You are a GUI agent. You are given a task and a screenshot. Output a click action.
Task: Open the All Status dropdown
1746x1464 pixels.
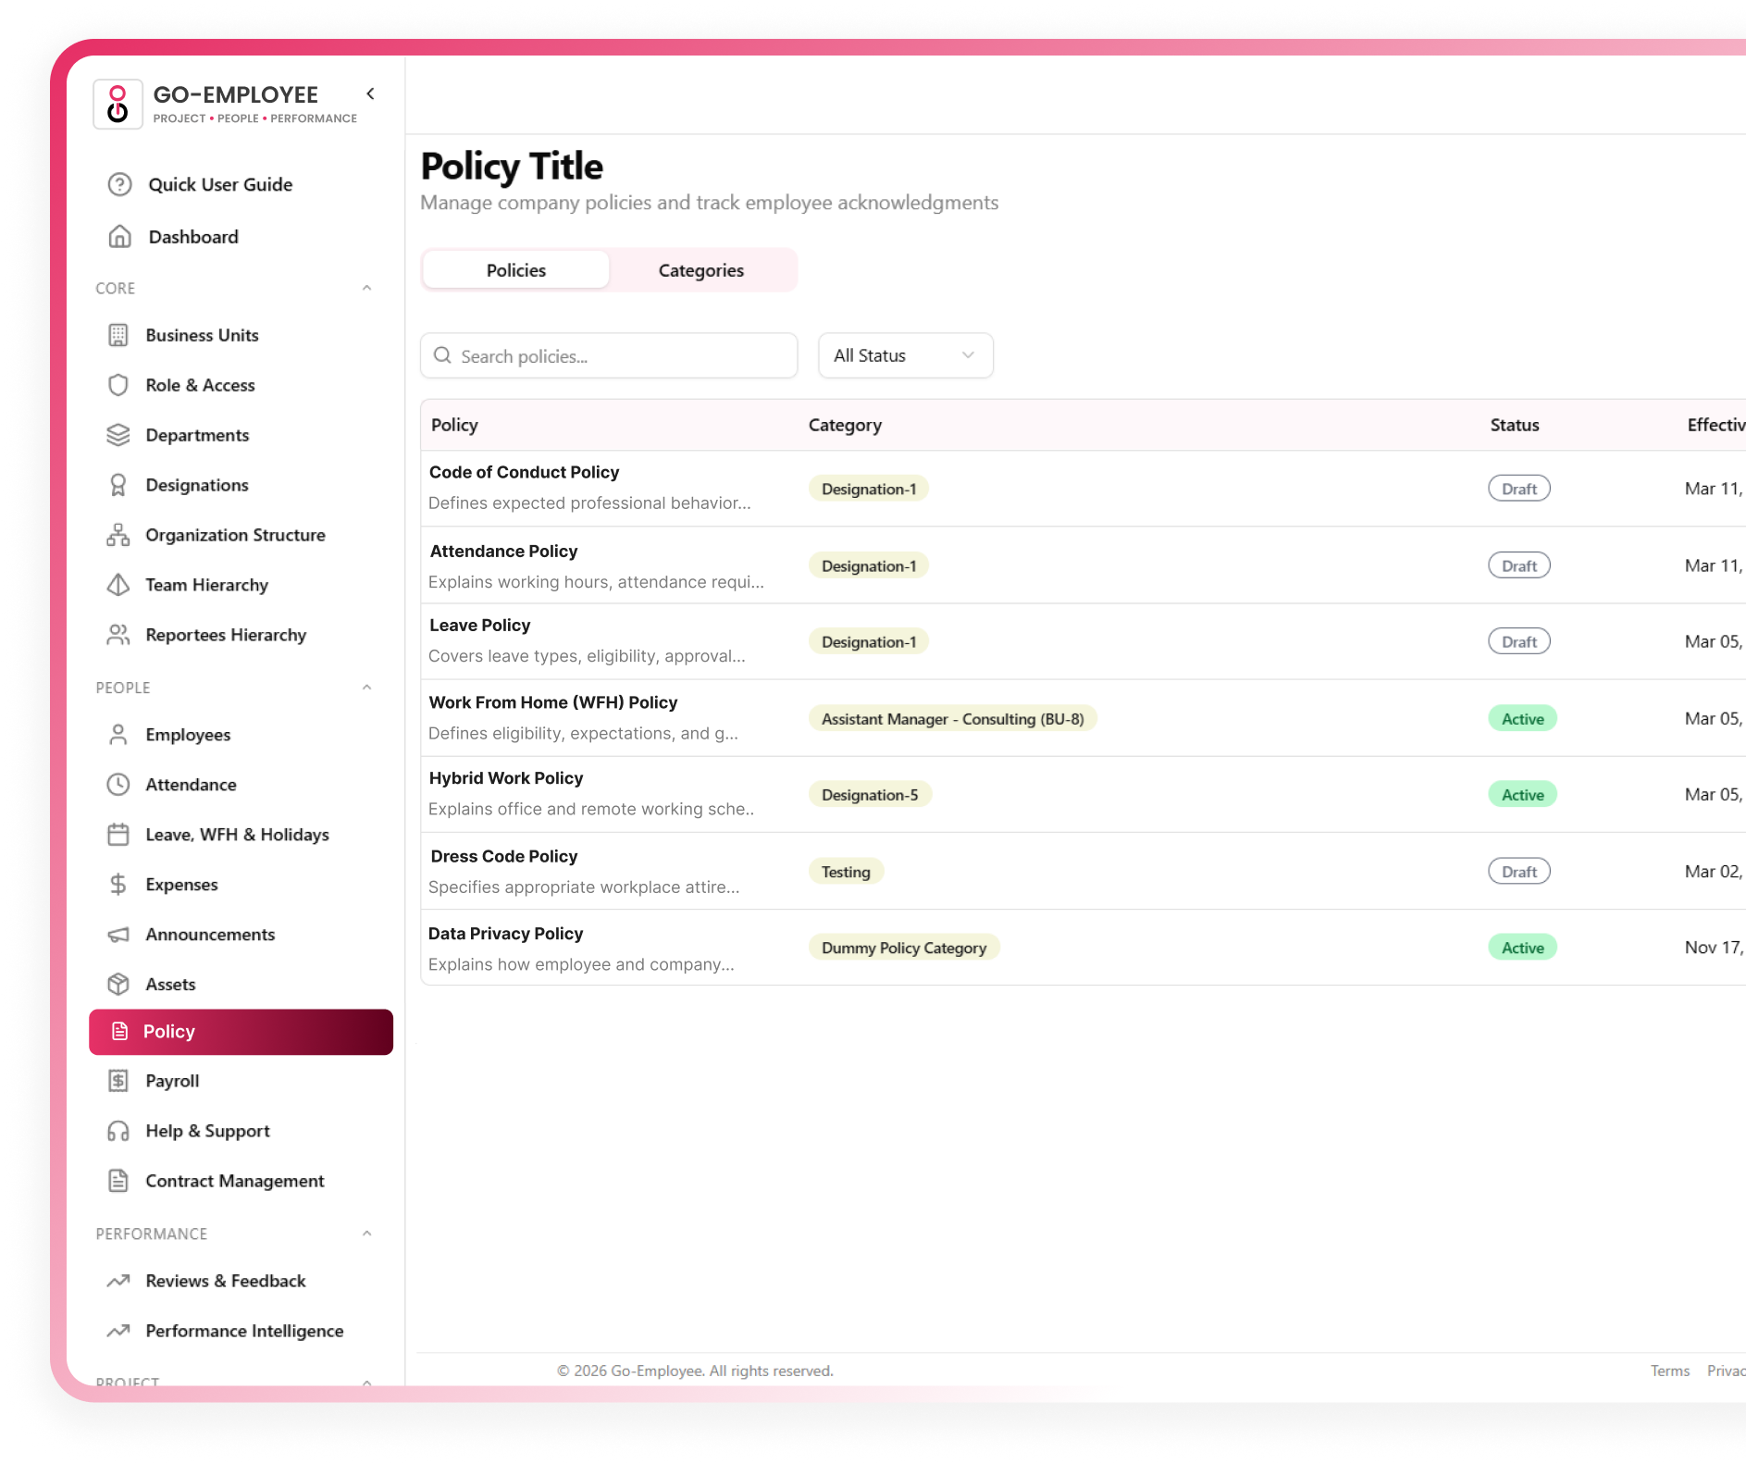click(906, 355)
